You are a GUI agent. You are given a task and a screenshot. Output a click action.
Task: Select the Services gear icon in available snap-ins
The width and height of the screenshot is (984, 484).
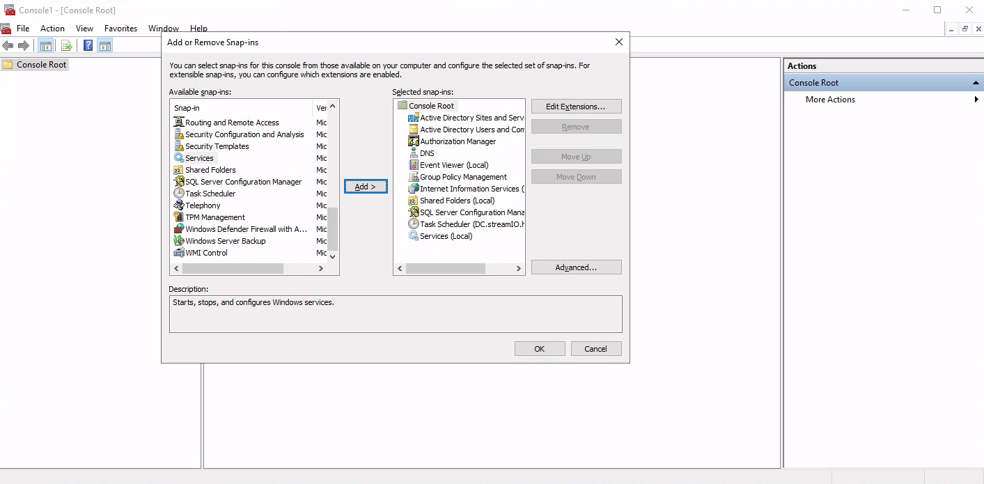click(179, 158)
